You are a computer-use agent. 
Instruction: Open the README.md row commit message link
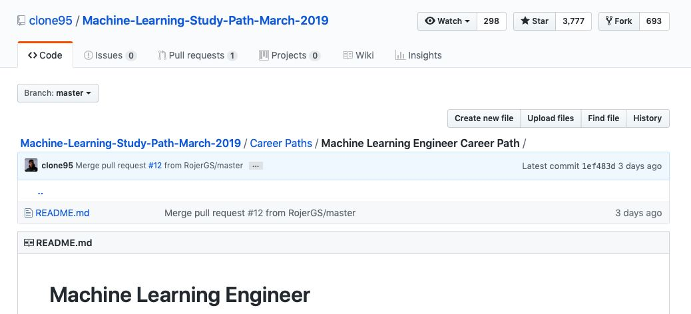(260, 213)
